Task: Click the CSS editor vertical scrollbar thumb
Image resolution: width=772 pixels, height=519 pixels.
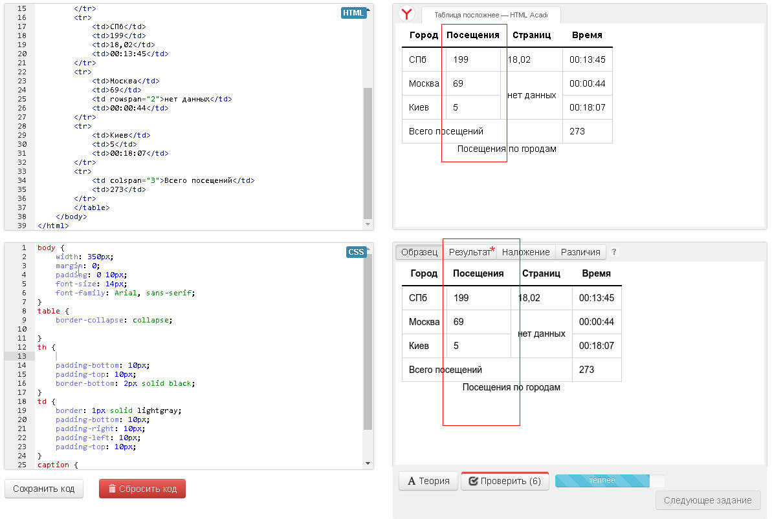Action: [368, 343]
